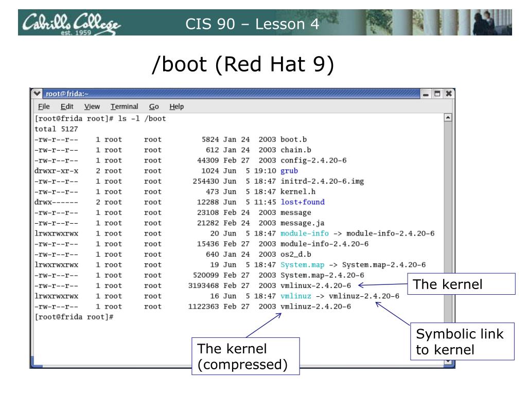527x395 pixels.
Task: Open the Help menu
Action: coord(177,106)
